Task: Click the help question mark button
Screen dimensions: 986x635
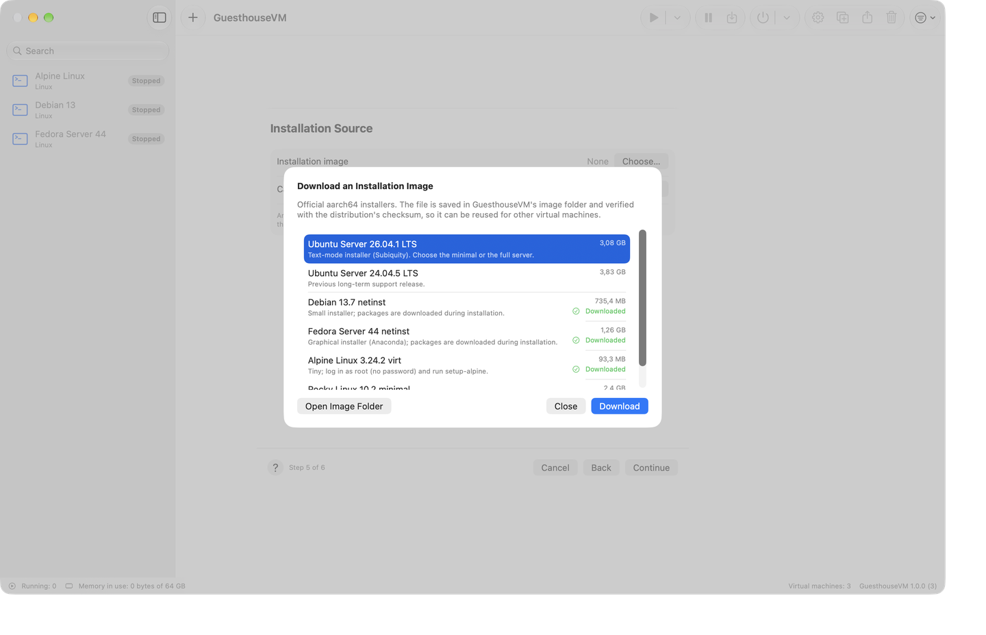Action: click(275, 468)
